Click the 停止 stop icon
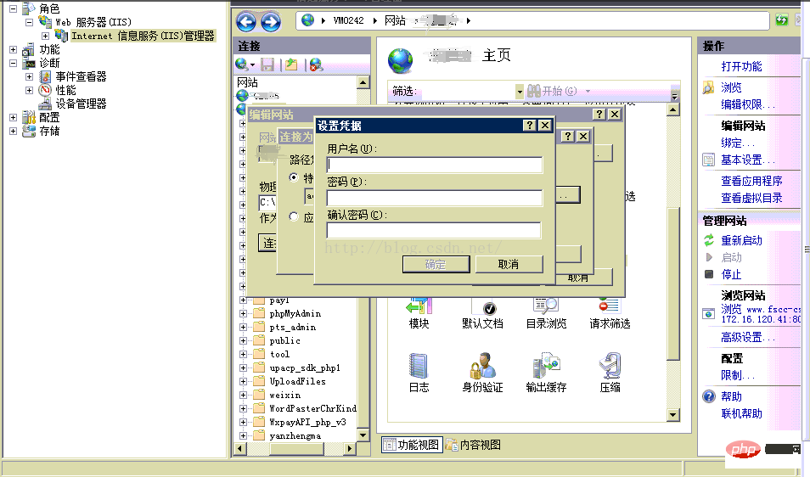 pos(709,274)
